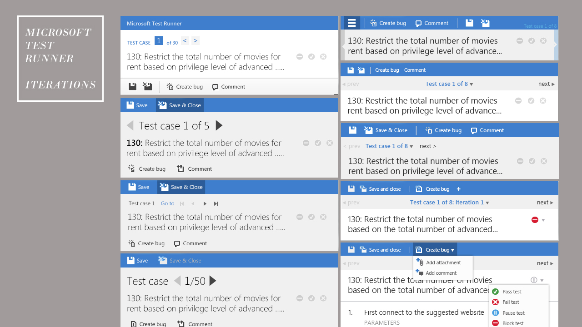The width and height of the screenshot is (582, 327).
Task: Open the dropdown arrow beside the red blocked status icon
Action: pos(543,220)
